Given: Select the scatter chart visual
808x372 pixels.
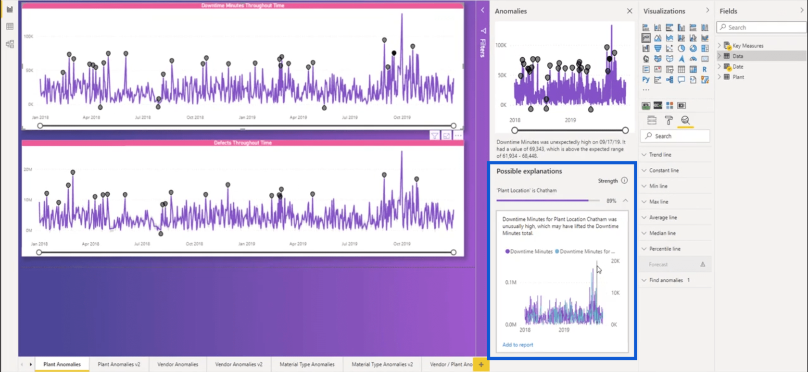Looking at the screenshot, I should click(x=669, y=49).
